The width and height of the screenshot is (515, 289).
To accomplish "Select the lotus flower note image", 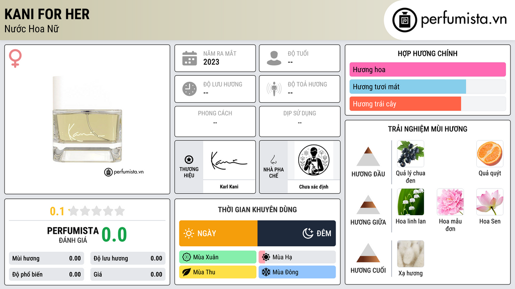I will [490, 202].
